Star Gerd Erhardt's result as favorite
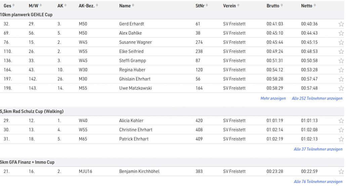The width and height of the screenshot is (346, 187). point(341,24)
